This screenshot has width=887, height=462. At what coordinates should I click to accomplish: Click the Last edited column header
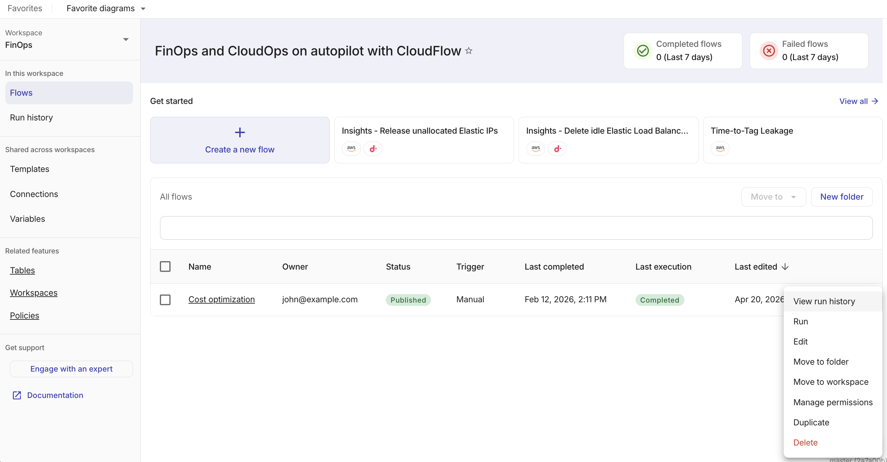pos(756,267)
